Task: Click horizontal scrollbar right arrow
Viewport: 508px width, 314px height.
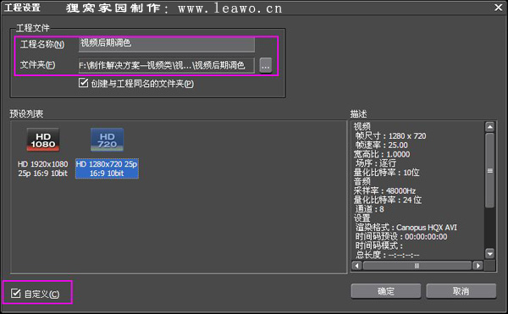Action: coord(478,266)
